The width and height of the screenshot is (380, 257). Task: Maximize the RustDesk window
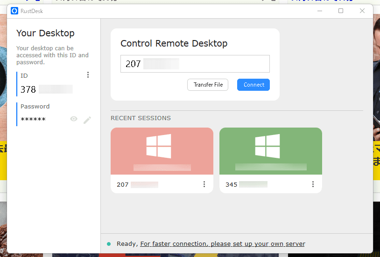(341, 11)
